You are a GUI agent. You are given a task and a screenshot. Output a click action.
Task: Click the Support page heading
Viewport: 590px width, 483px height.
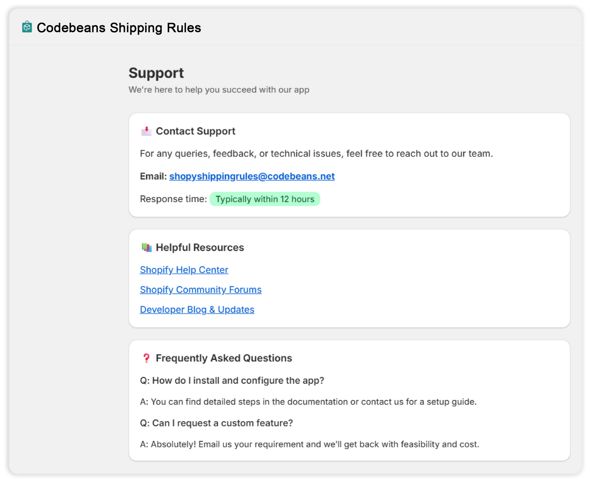[x=156, y=73]
